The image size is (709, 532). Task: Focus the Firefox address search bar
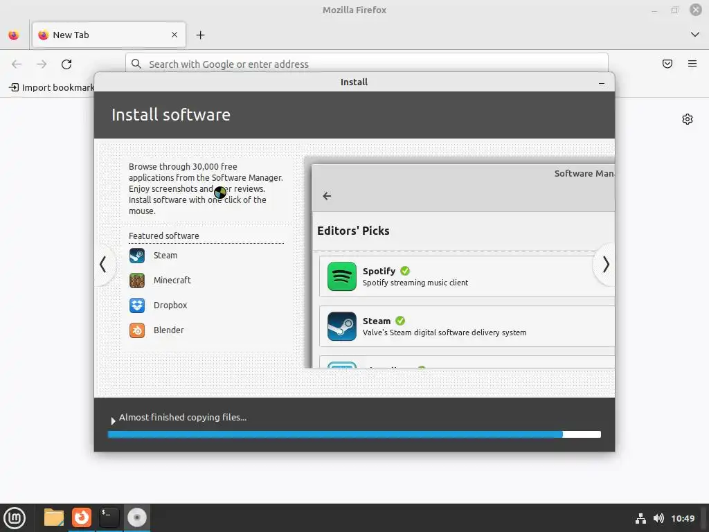367,64
